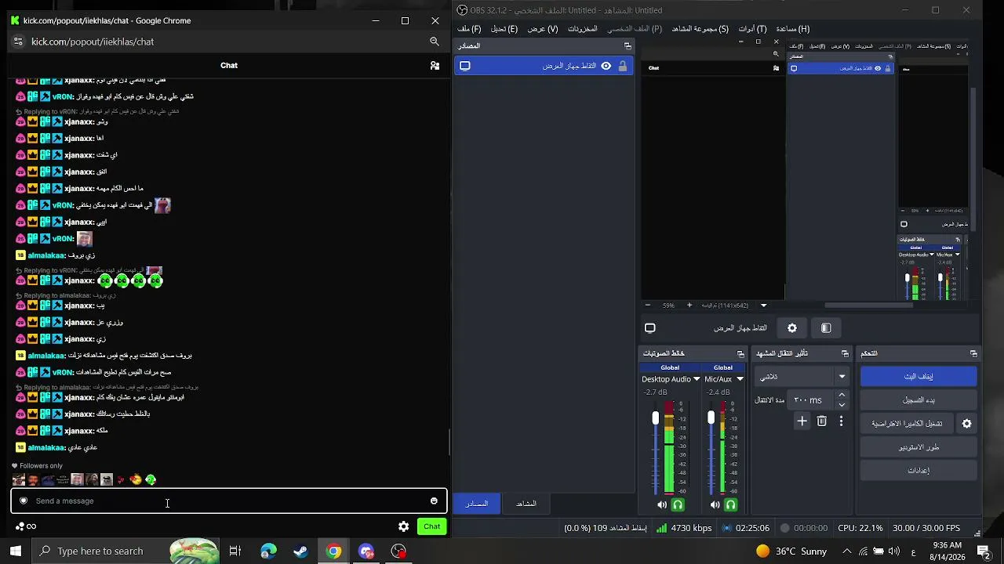Image resolution: width=1004 pixels, height=564 pixels.
Task: Delete the transition with trash icon
Action: click(821, 421)
